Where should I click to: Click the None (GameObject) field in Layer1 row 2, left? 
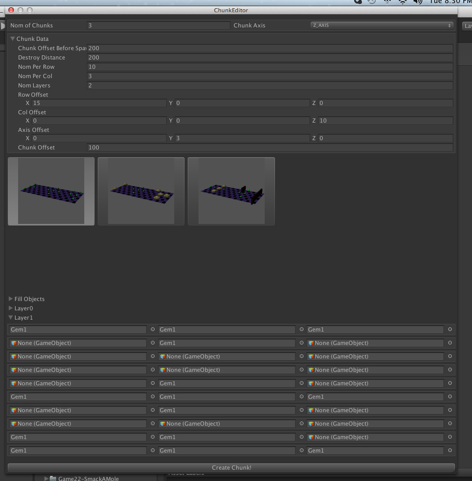(x=78, y=343)
